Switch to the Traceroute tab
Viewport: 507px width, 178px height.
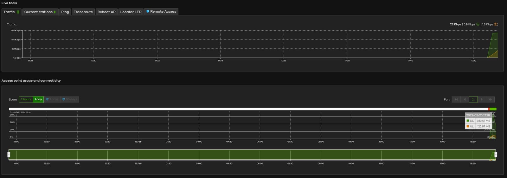coord(83,12)
